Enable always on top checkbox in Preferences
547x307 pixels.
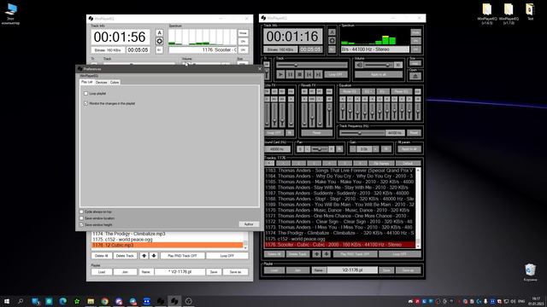pyautogui.click(x=82, y=211)
